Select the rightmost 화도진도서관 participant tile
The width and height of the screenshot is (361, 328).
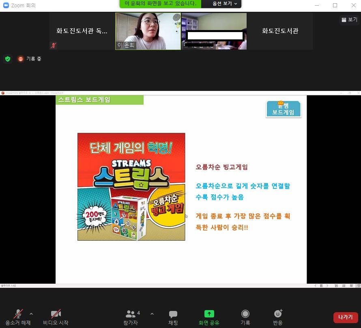[x=280, y=31]
